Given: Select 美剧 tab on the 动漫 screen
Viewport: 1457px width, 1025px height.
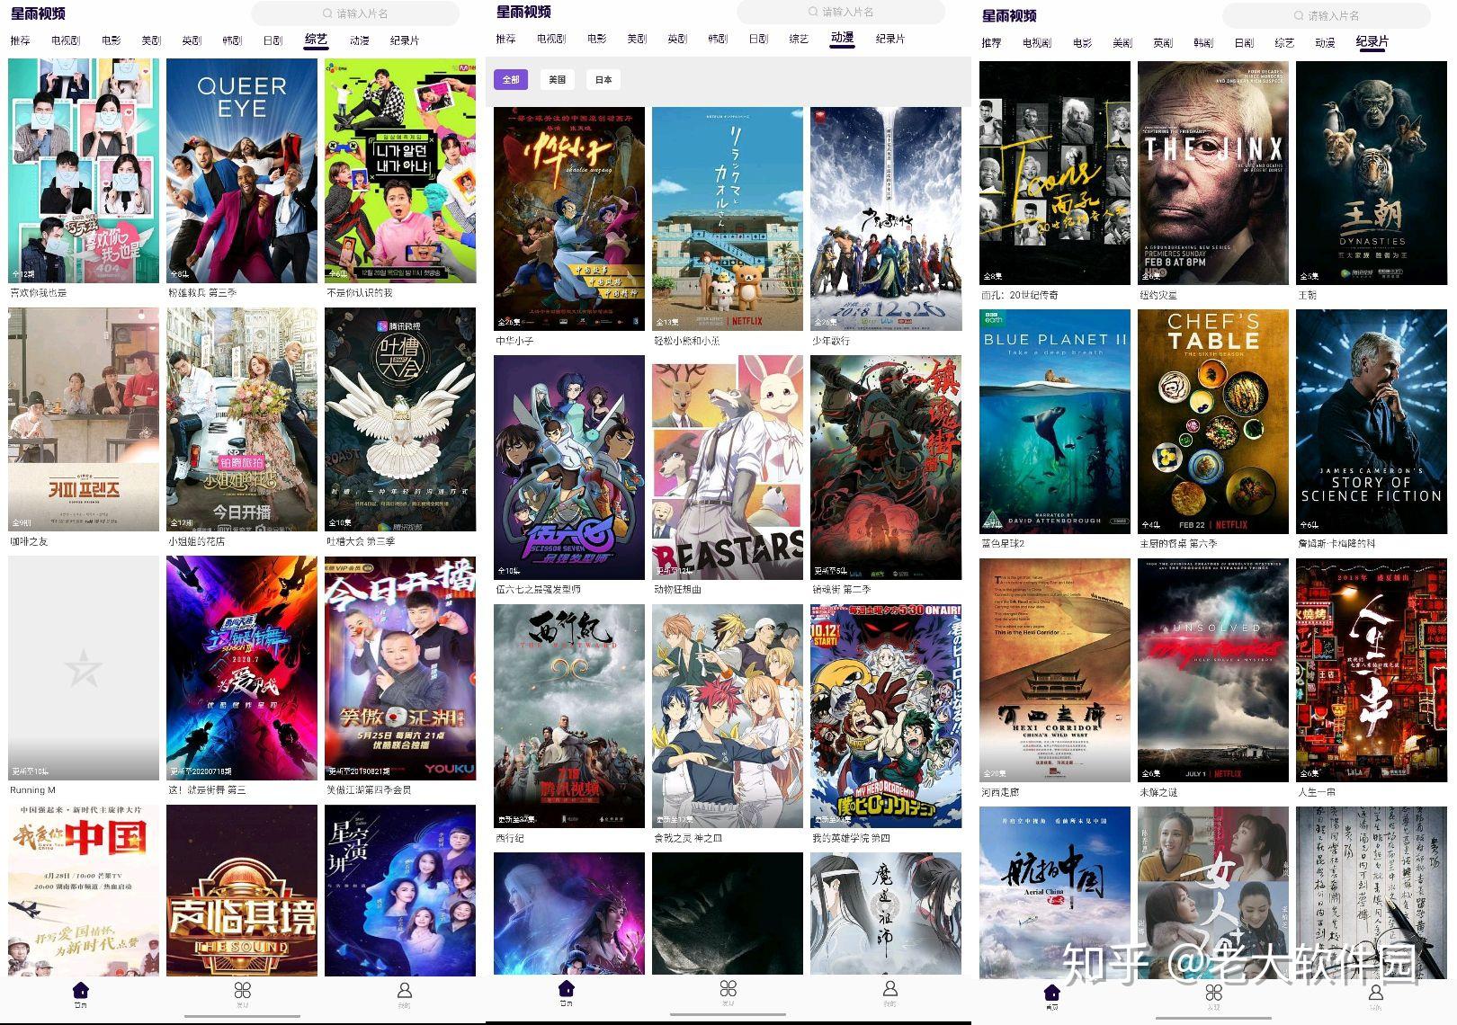Looking at the screenshot, I should [x=637, y=39].
